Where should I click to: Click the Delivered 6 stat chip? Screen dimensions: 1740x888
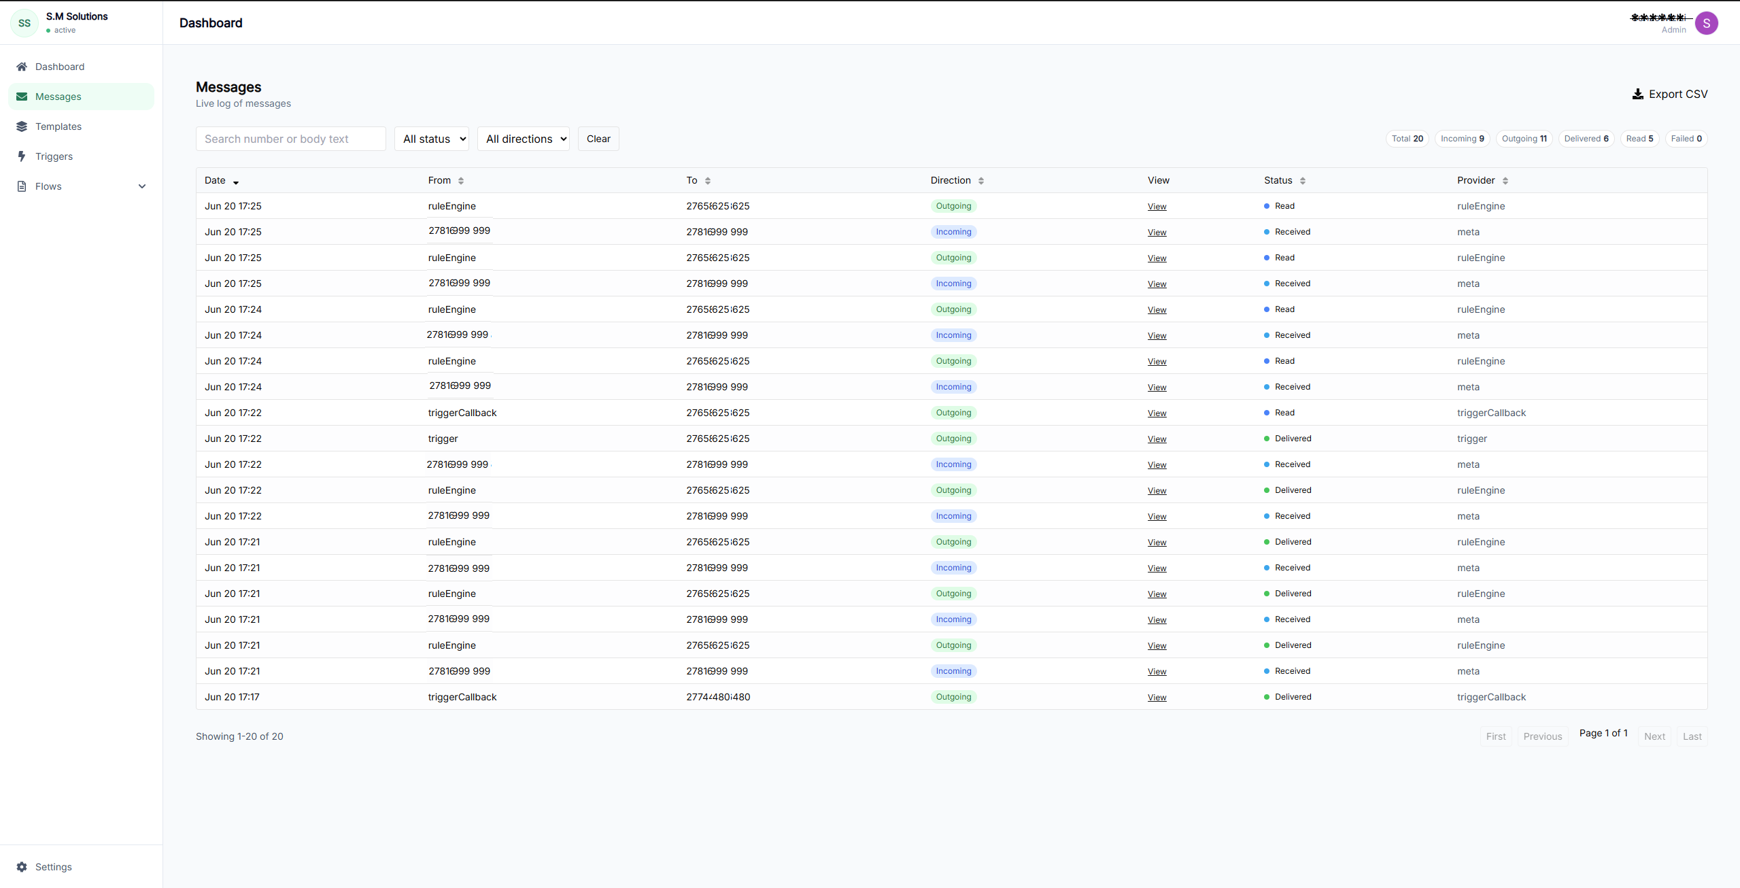(x=1586, y=139)
